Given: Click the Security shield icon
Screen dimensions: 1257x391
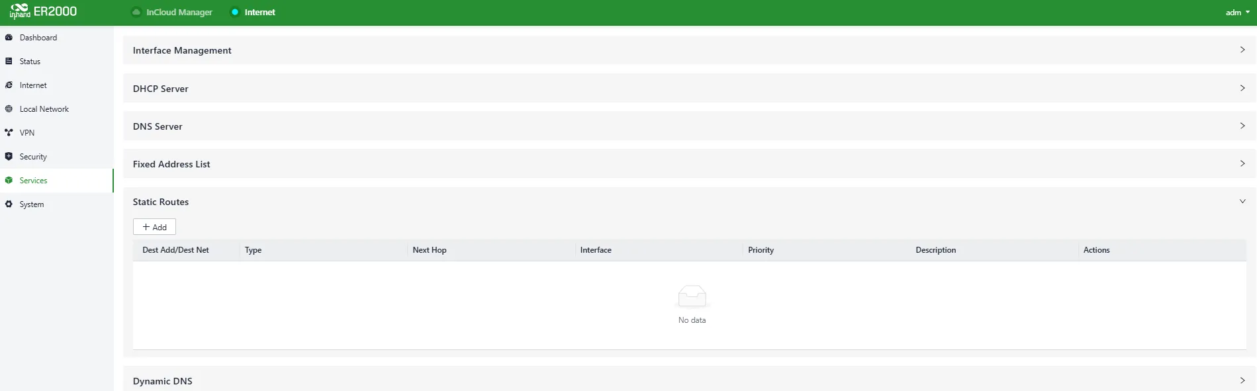Looking at the screenshot, I should (x=9, y=157).
